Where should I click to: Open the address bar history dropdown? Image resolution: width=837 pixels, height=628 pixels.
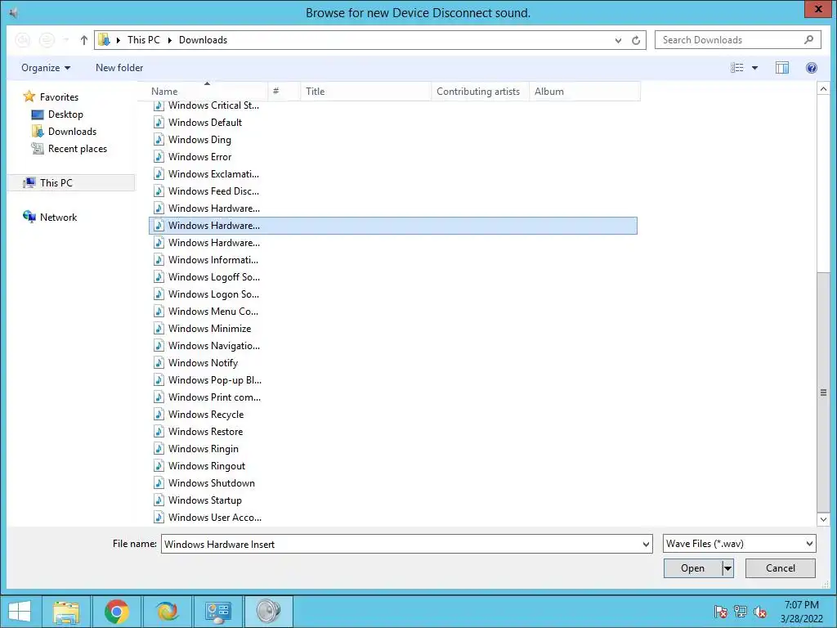[618, 41]
